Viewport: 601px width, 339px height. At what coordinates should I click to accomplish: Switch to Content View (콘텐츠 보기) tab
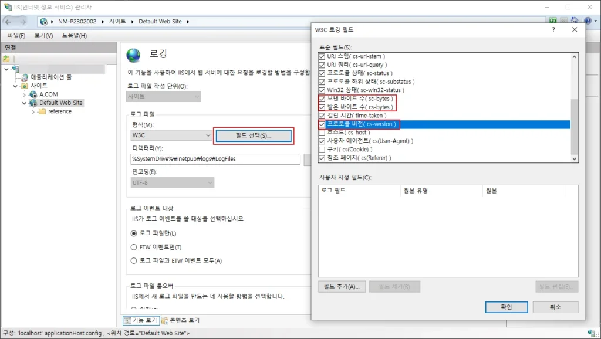[x=181, y=320]
